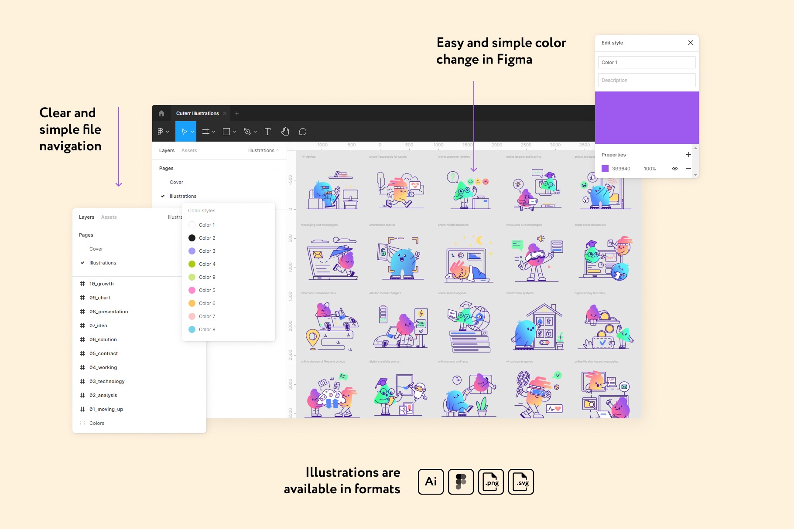The width and height of the screenshot is (794, 529).
Task: Open Assets tab in floating panel
Action: (109, 217)
